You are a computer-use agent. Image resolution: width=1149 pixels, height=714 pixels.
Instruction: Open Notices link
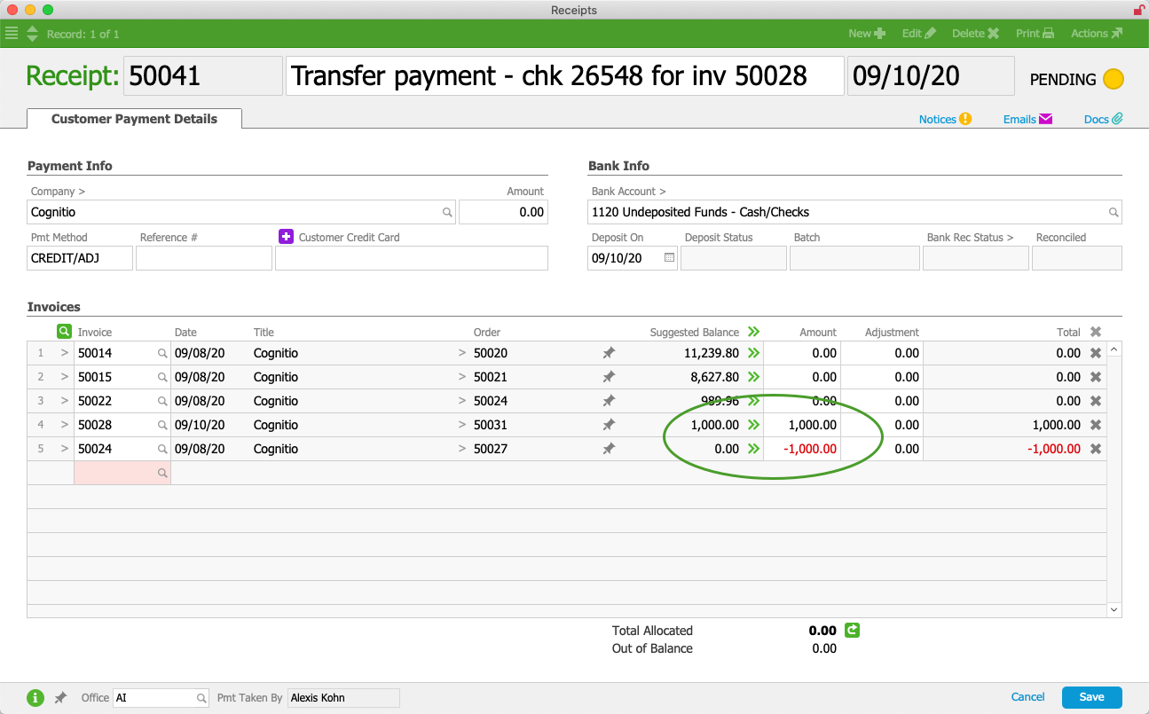(945, 119)
